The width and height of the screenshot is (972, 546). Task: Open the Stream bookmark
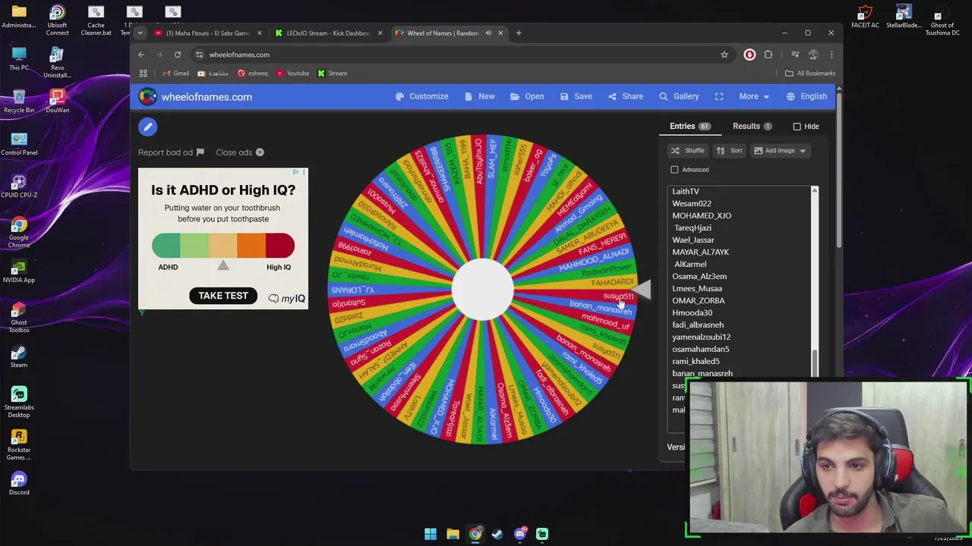pos(332,74)
